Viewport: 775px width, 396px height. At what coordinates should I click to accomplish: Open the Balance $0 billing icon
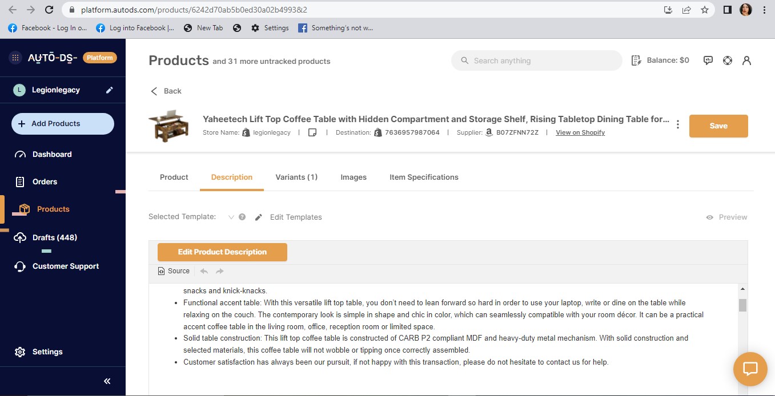pyautogui.click(x=636, y=60)
